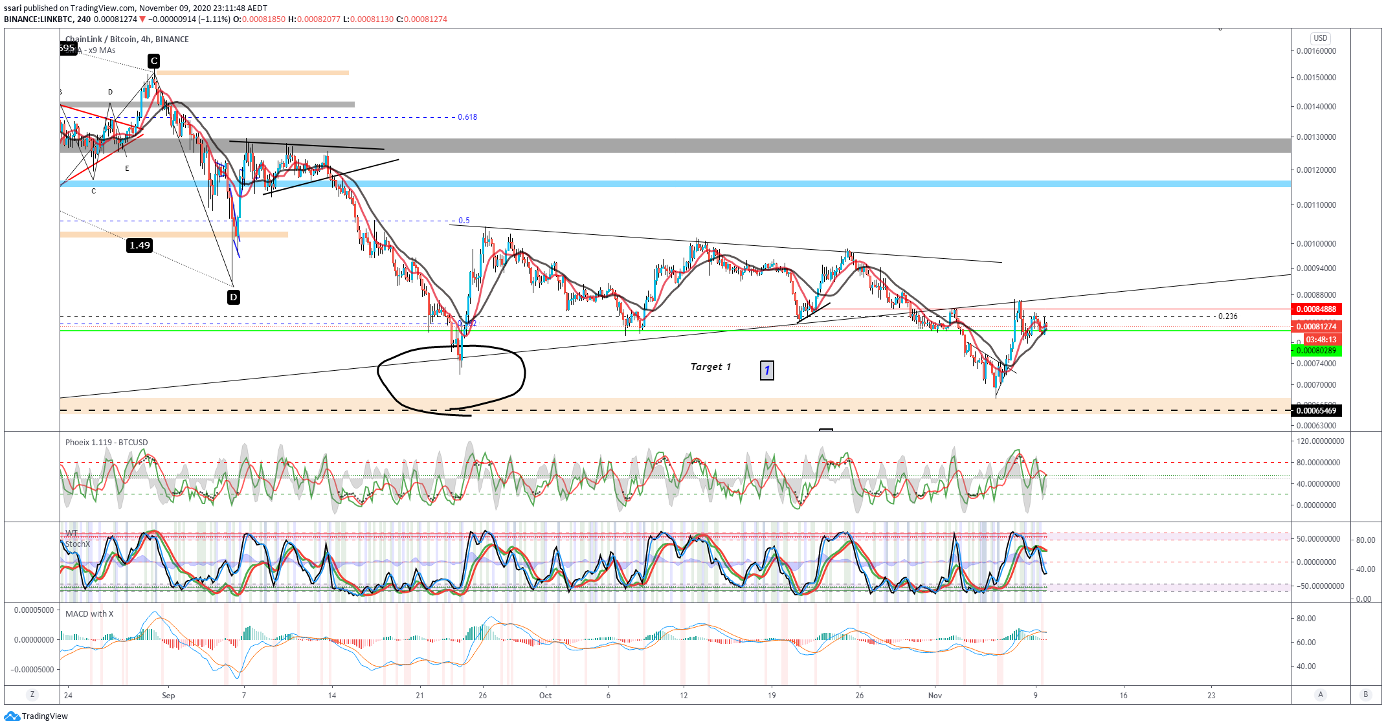Click the red 0.00084888 price tag

click(1316, 309)
